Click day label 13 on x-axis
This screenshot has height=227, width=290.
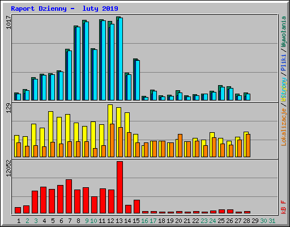(119, 221)
